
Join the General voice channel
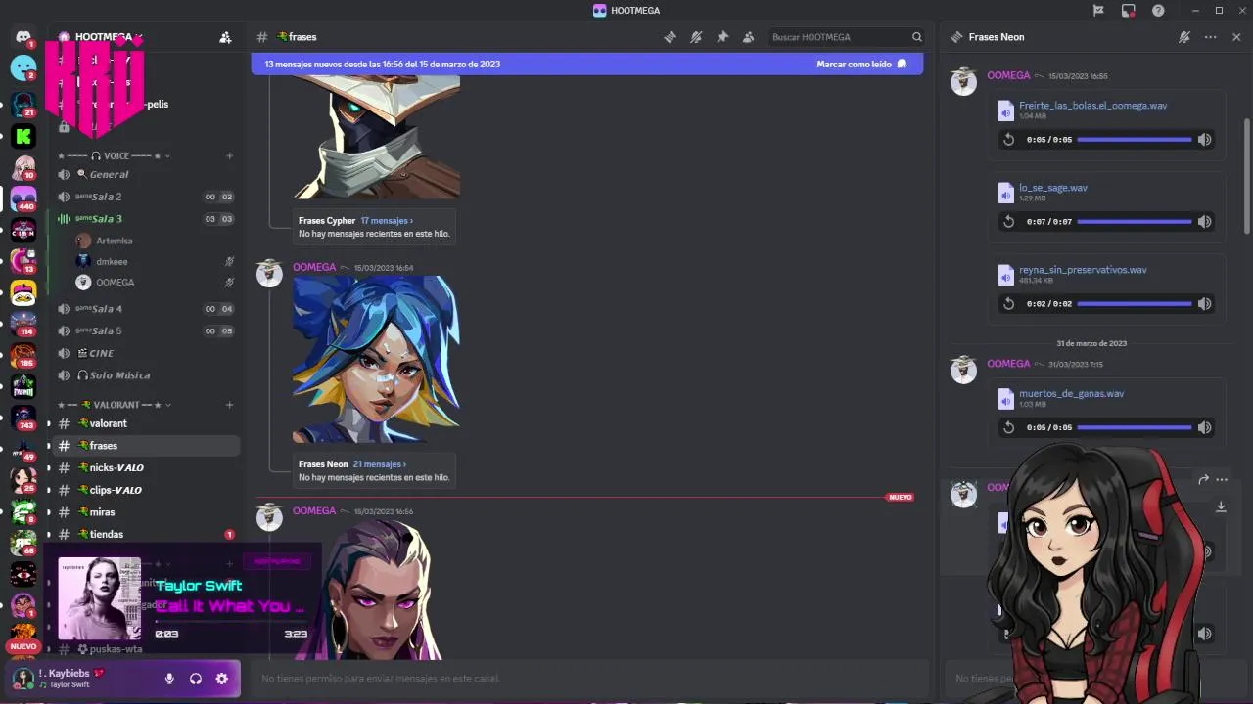145,174
